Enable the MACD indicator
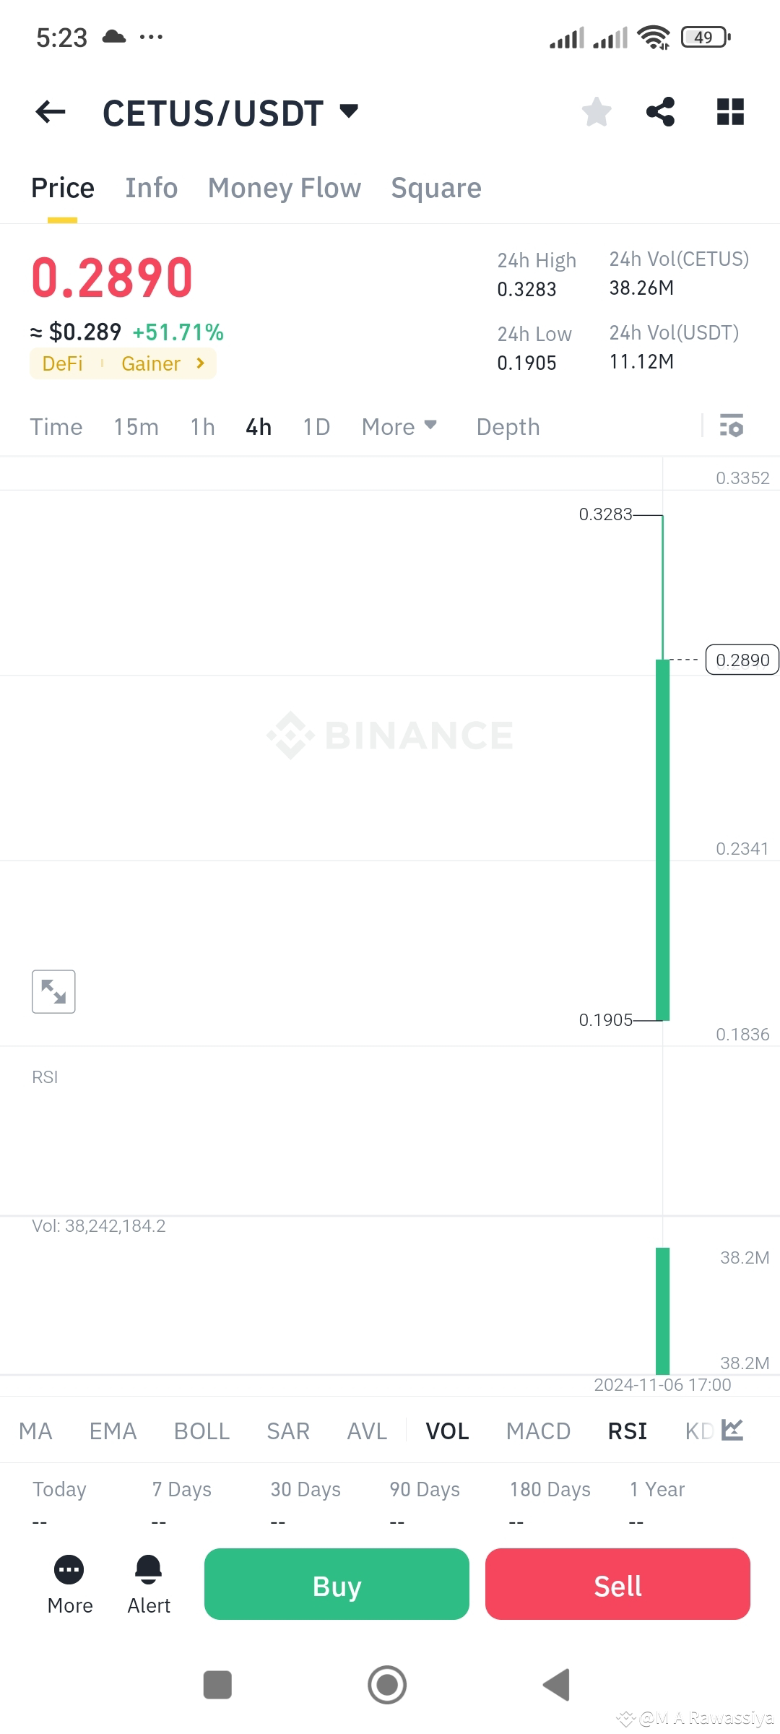 [x=537, y=1431]
